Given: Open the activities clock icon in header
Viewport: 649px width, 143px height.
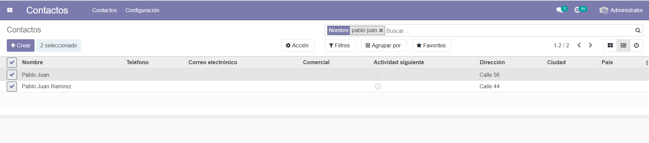Looking at the screenshot, I should [x=578, y=10].
